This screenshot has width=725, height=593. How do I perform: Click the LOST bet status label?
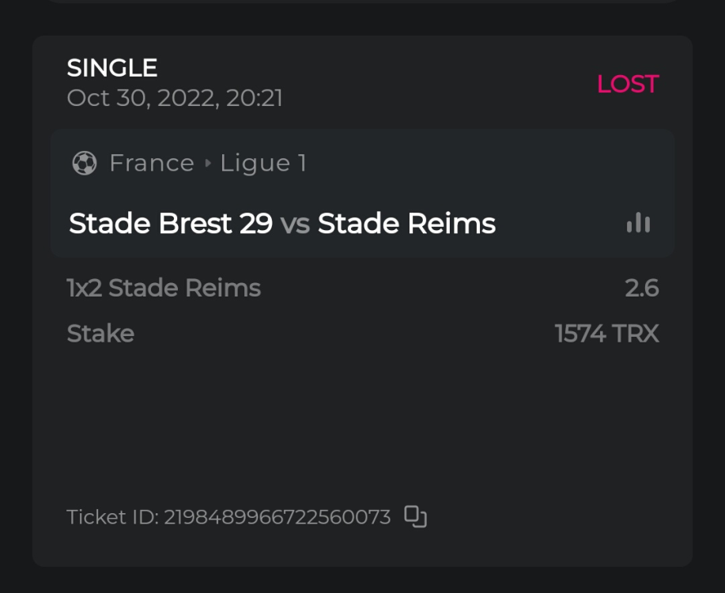click(x=627, y=84)
